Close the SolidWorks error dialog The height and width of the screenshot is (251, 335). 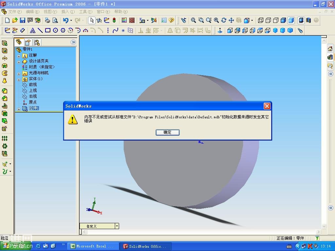coord(267,106)
